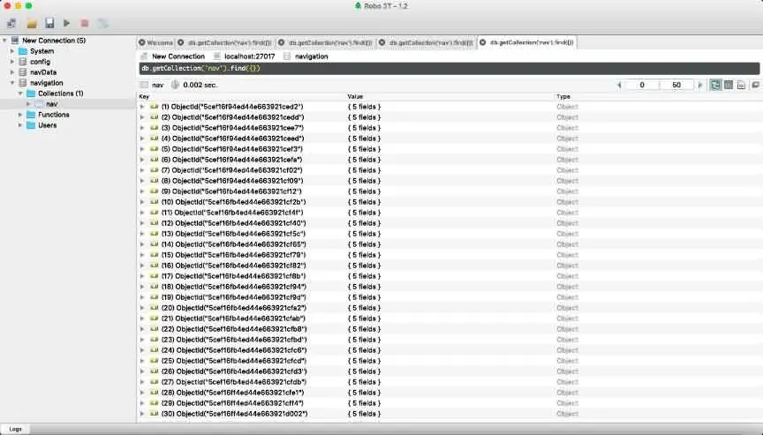Close the first db.getCollection tab

click(x=180, y=42)
